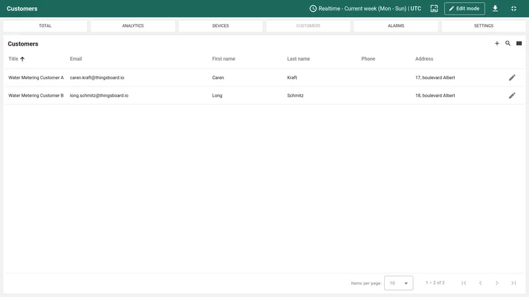Click last name Schmitz
529x297 pixels.
[295, 95]
